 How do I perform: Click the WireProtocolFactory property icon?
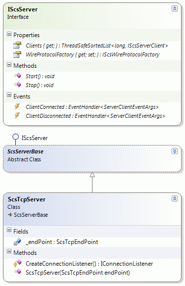point(17,54)
